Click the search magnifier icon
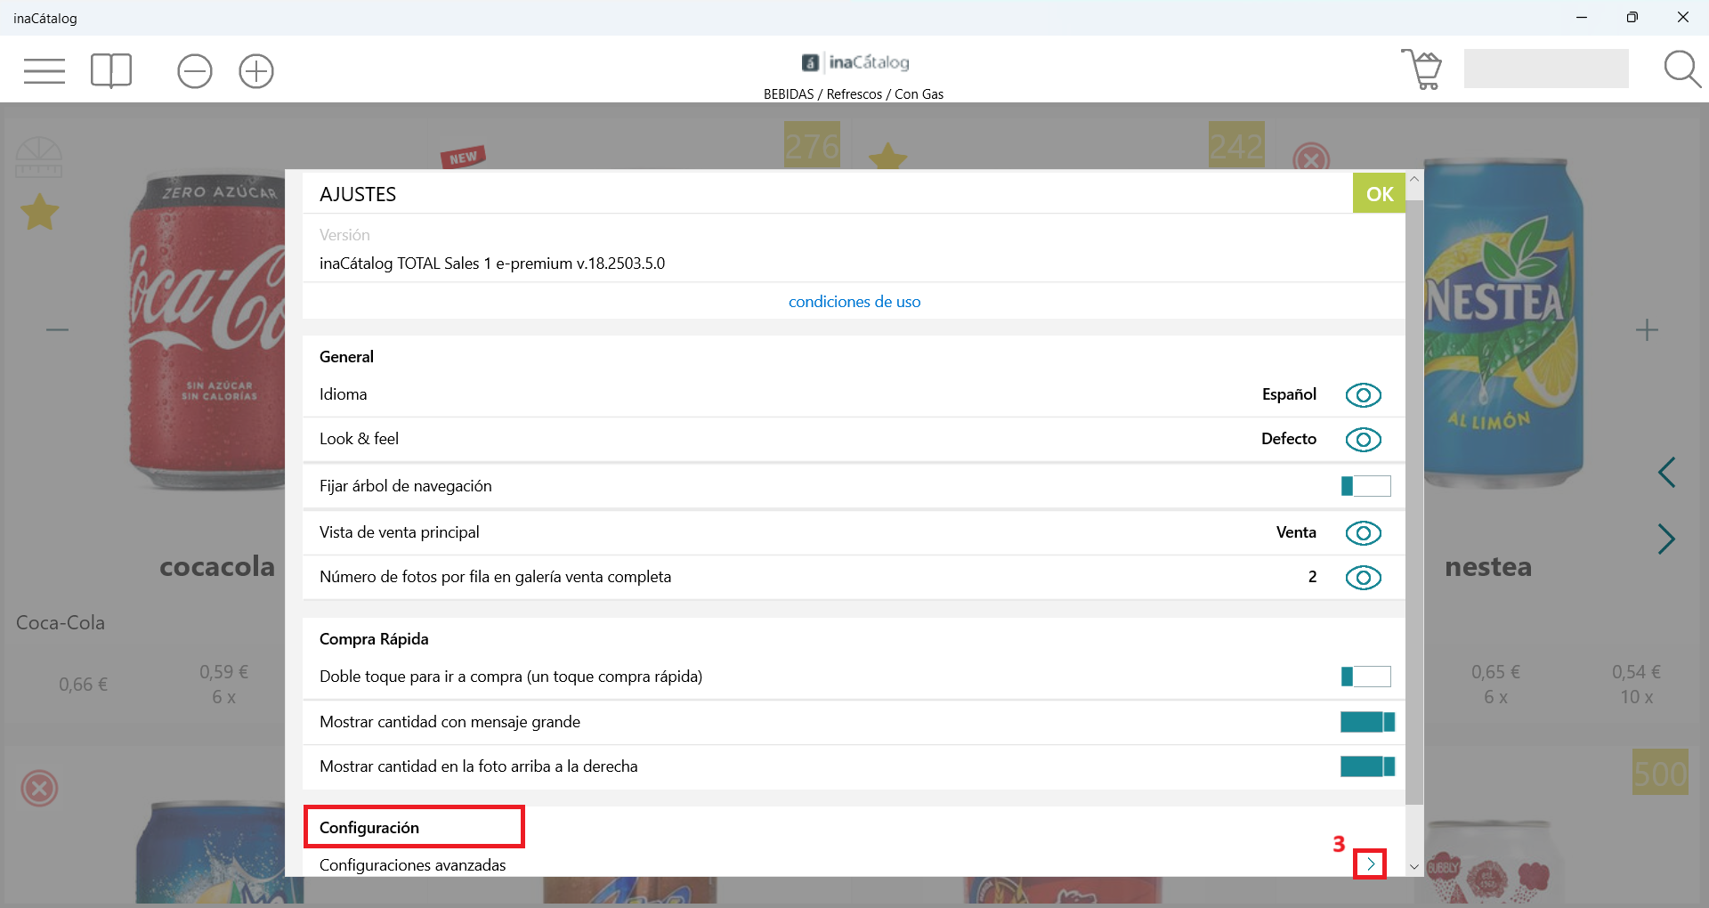1709x908 pixels. click(1681, 69)
